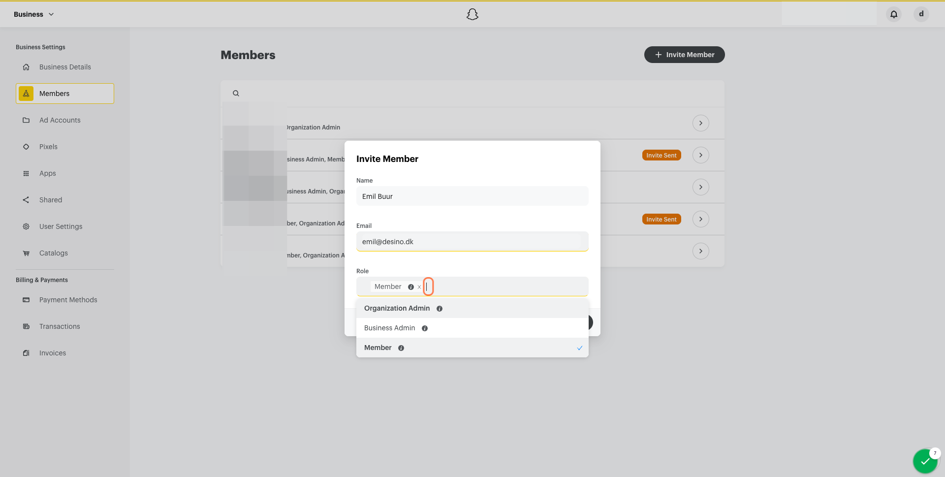Click info icon next to Organization Admin option

(x=440, y=309)
